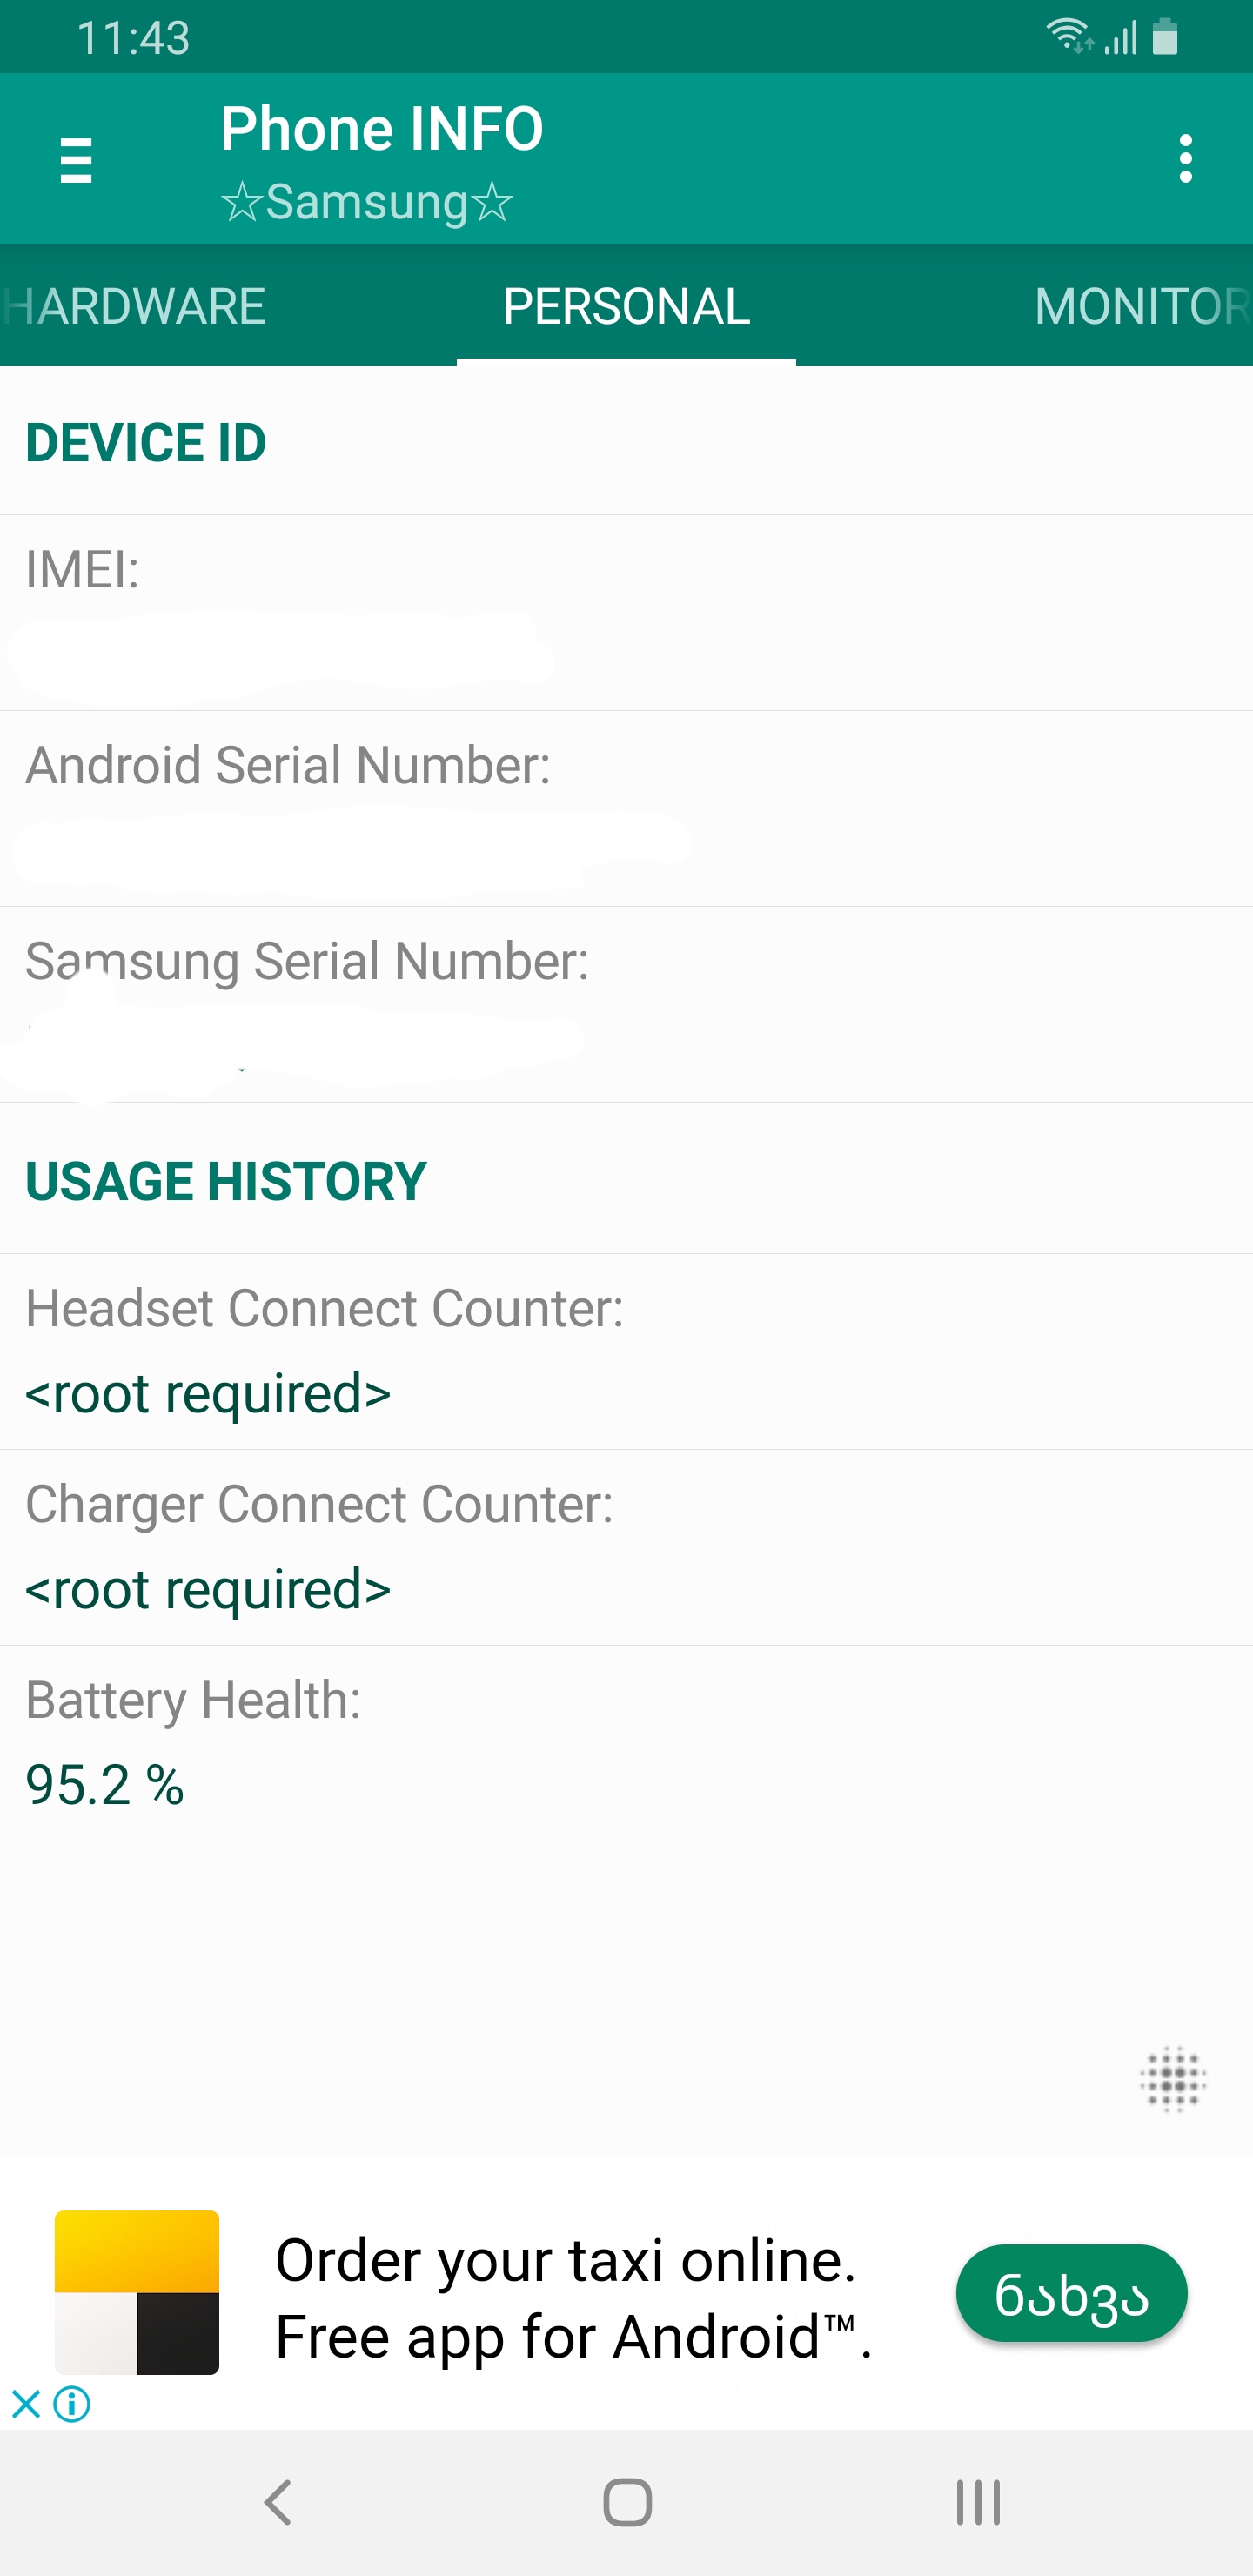Image resolution: width=1253 pixels, height=2576 pixels.
Task: Tap the Headset Connect Counter entry
Action: 626,1351
